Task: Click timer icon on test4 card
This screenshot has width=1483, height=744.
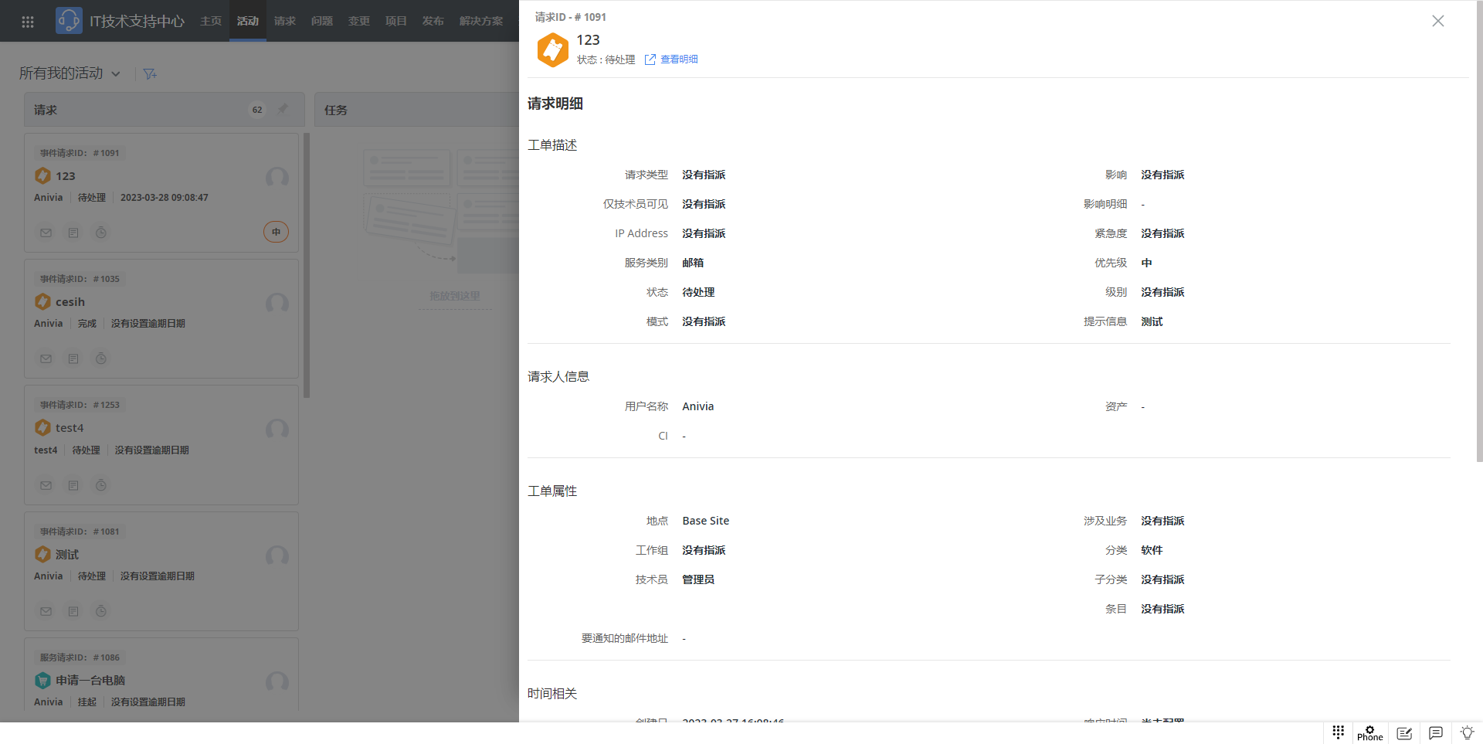Action: pos(101,485)
